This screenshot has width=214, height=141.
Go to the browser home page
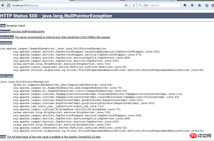pyautogui.click(x=199, y=5)
